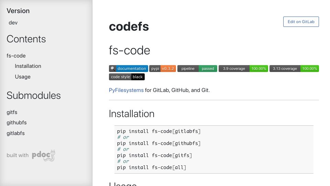Click the fs-code heading
Screen dimensions: 330x186
pos(130,50)
